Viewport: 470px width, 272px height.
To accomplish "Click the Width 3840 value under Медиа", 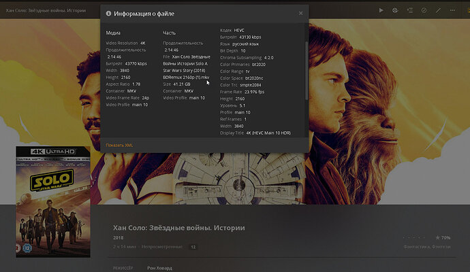I will click(125, 70).
